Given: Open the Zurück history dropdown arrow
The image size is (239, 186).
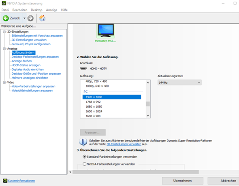Looking at the screenshot, I should pyautogui.click(x=24, y=18).
